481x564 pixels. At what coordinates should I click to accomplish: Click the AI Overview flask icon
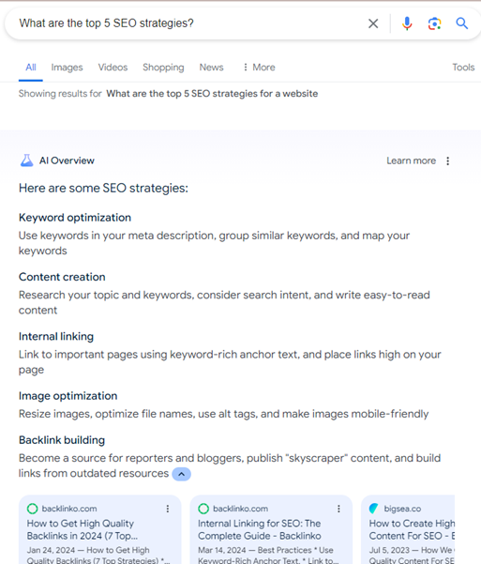coord(26,160)
